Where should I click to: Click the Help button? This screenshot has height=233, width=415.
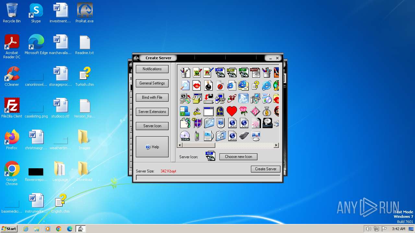[152, 147]
